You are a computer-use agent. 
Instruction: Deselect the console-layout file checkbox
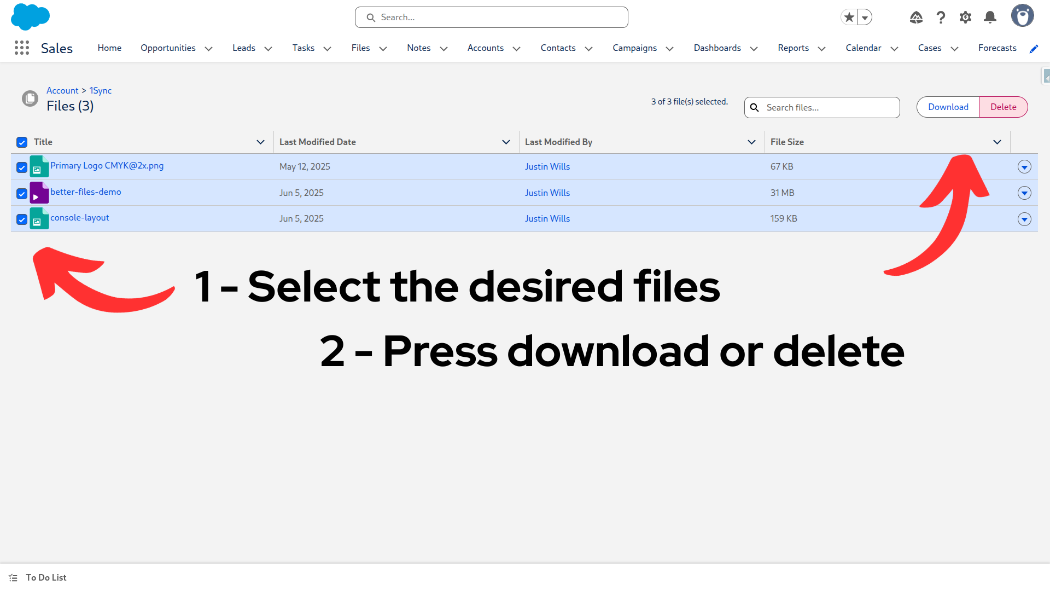[21, 219]
